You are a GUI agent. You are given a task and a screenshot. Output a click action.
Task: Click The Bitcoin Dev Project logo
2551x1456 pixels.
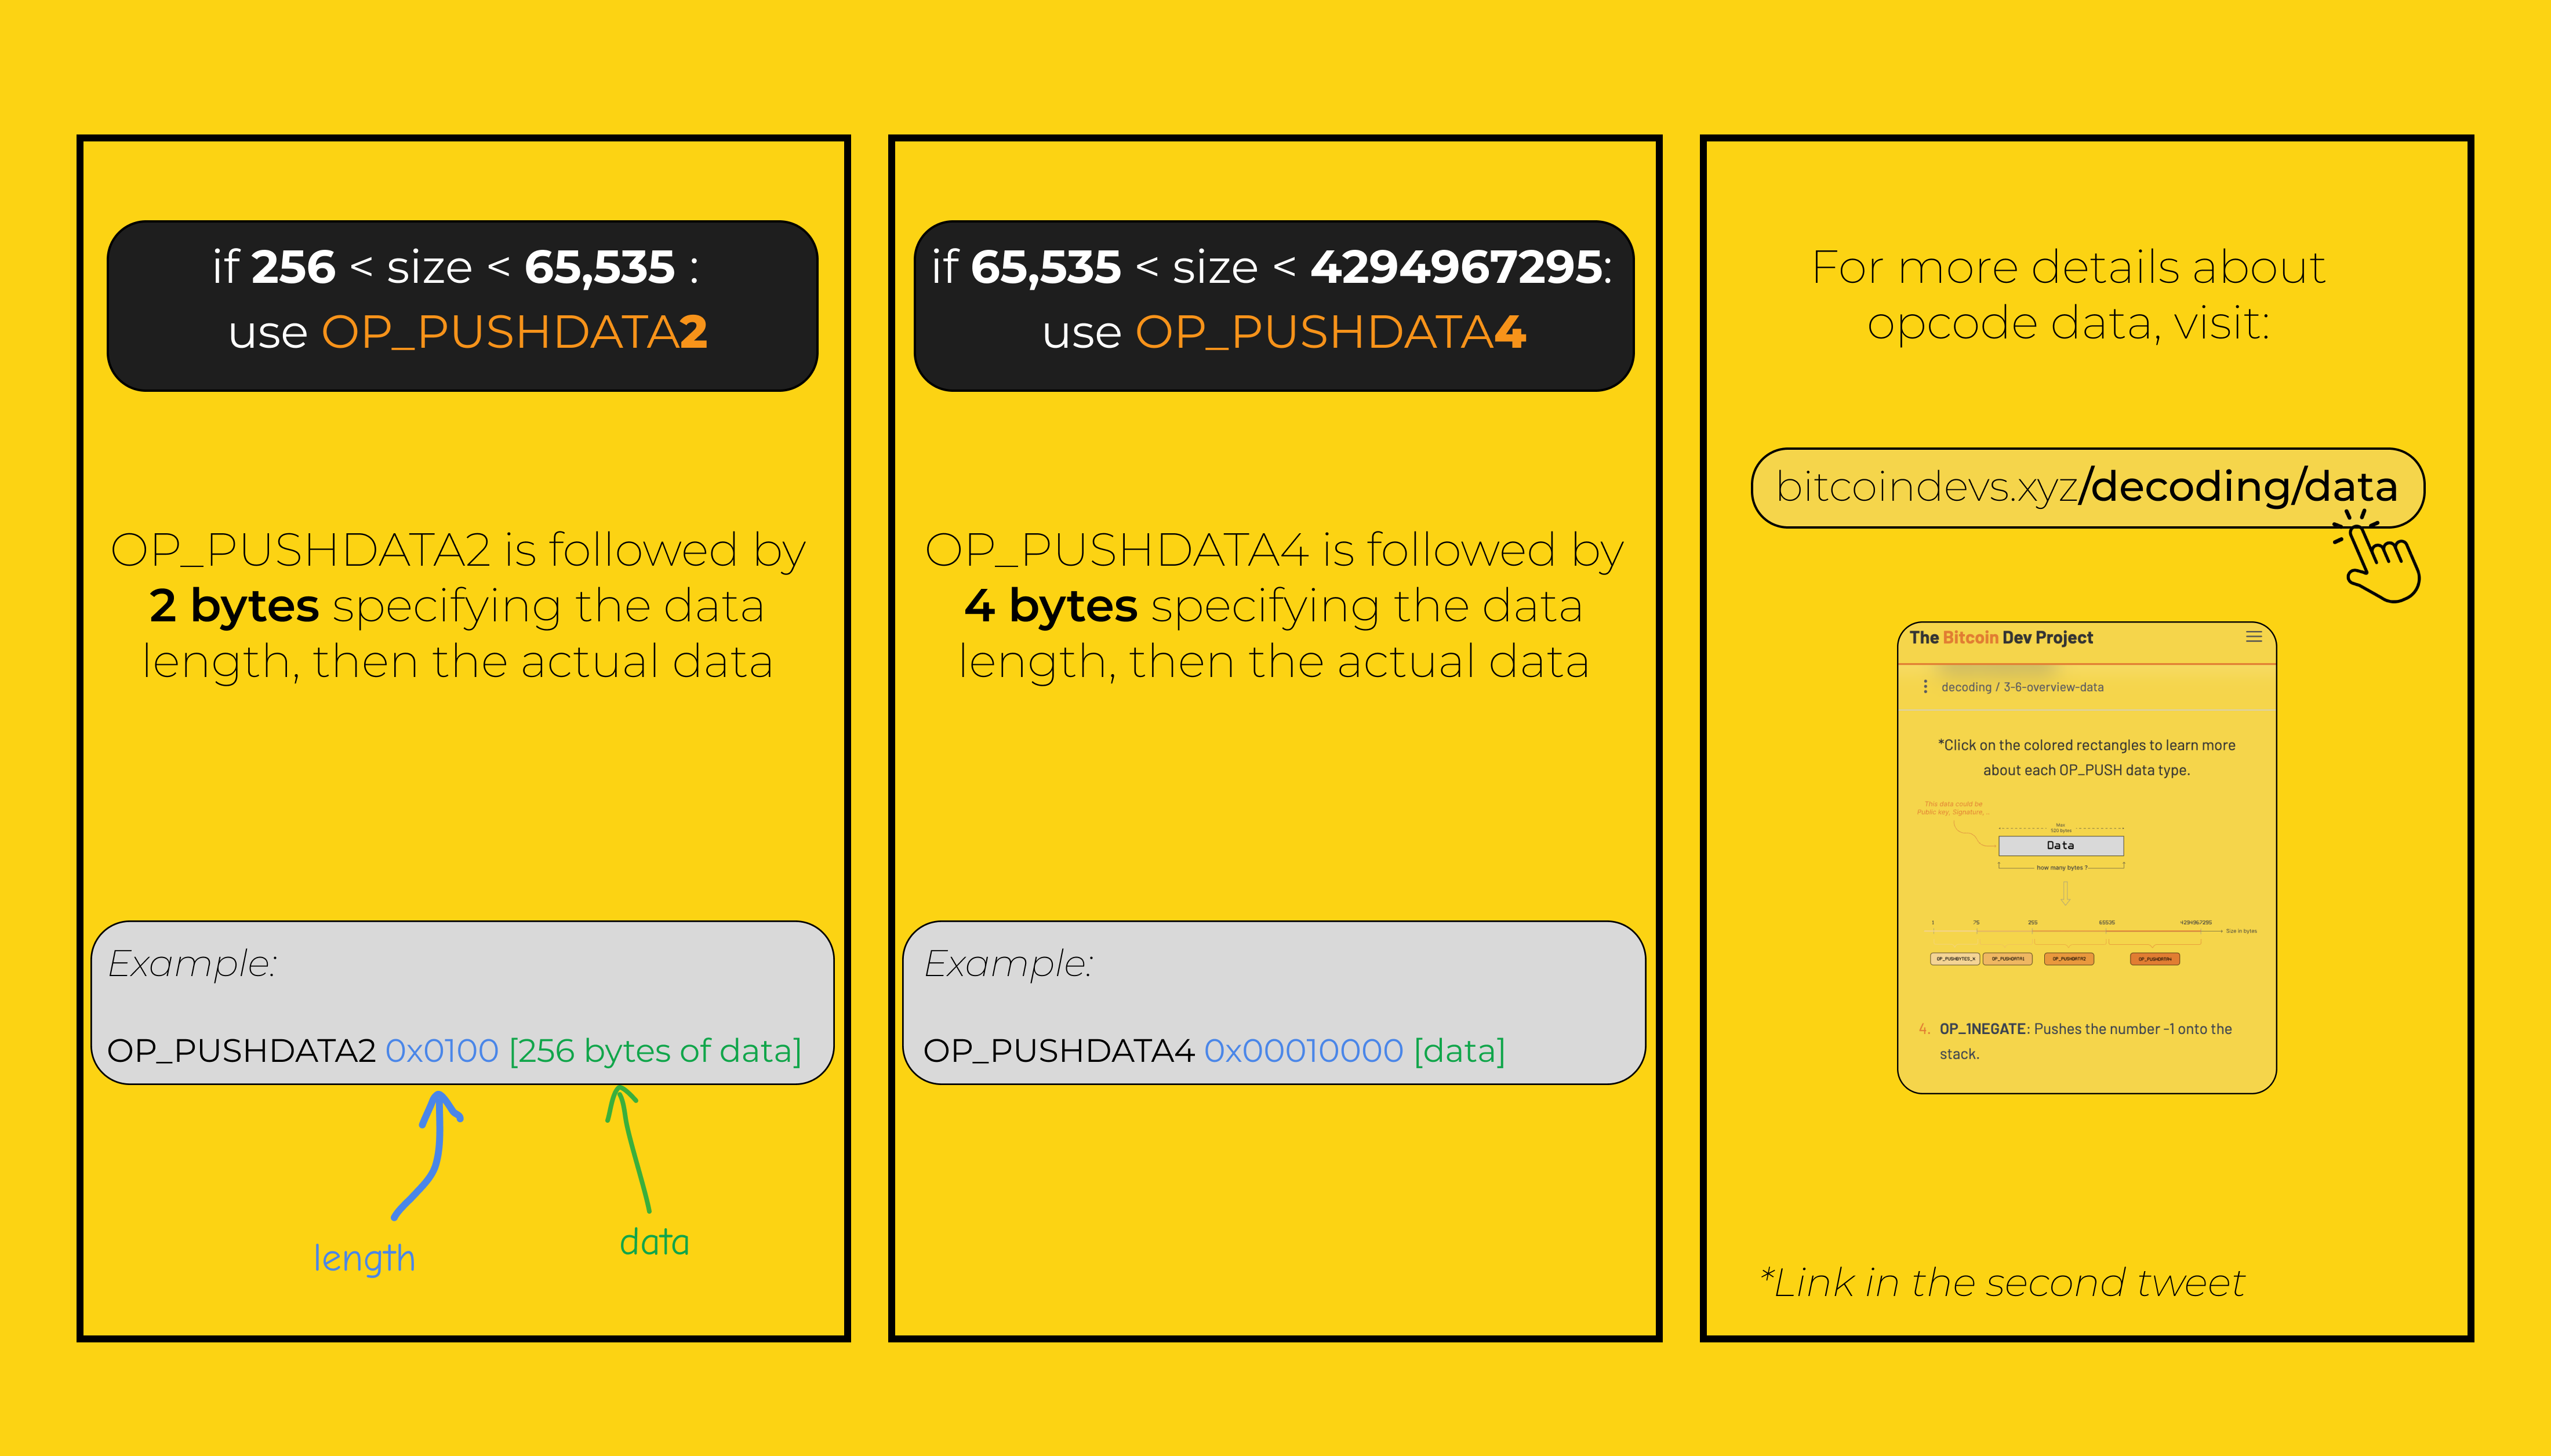click(x=2000, y=638)
